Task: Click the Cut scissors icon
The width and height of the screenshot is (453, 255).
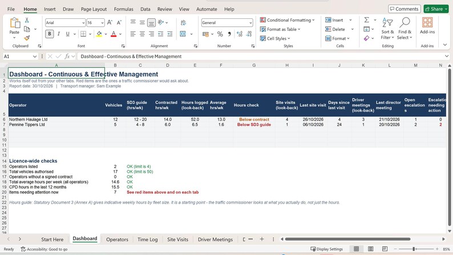Action: pyautogui.click(x=27, y=20)
